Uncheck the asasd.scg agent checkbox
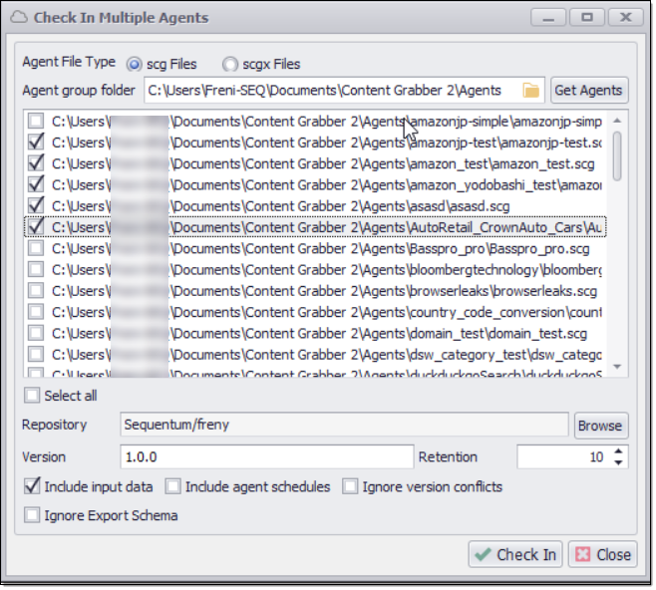 36,205
